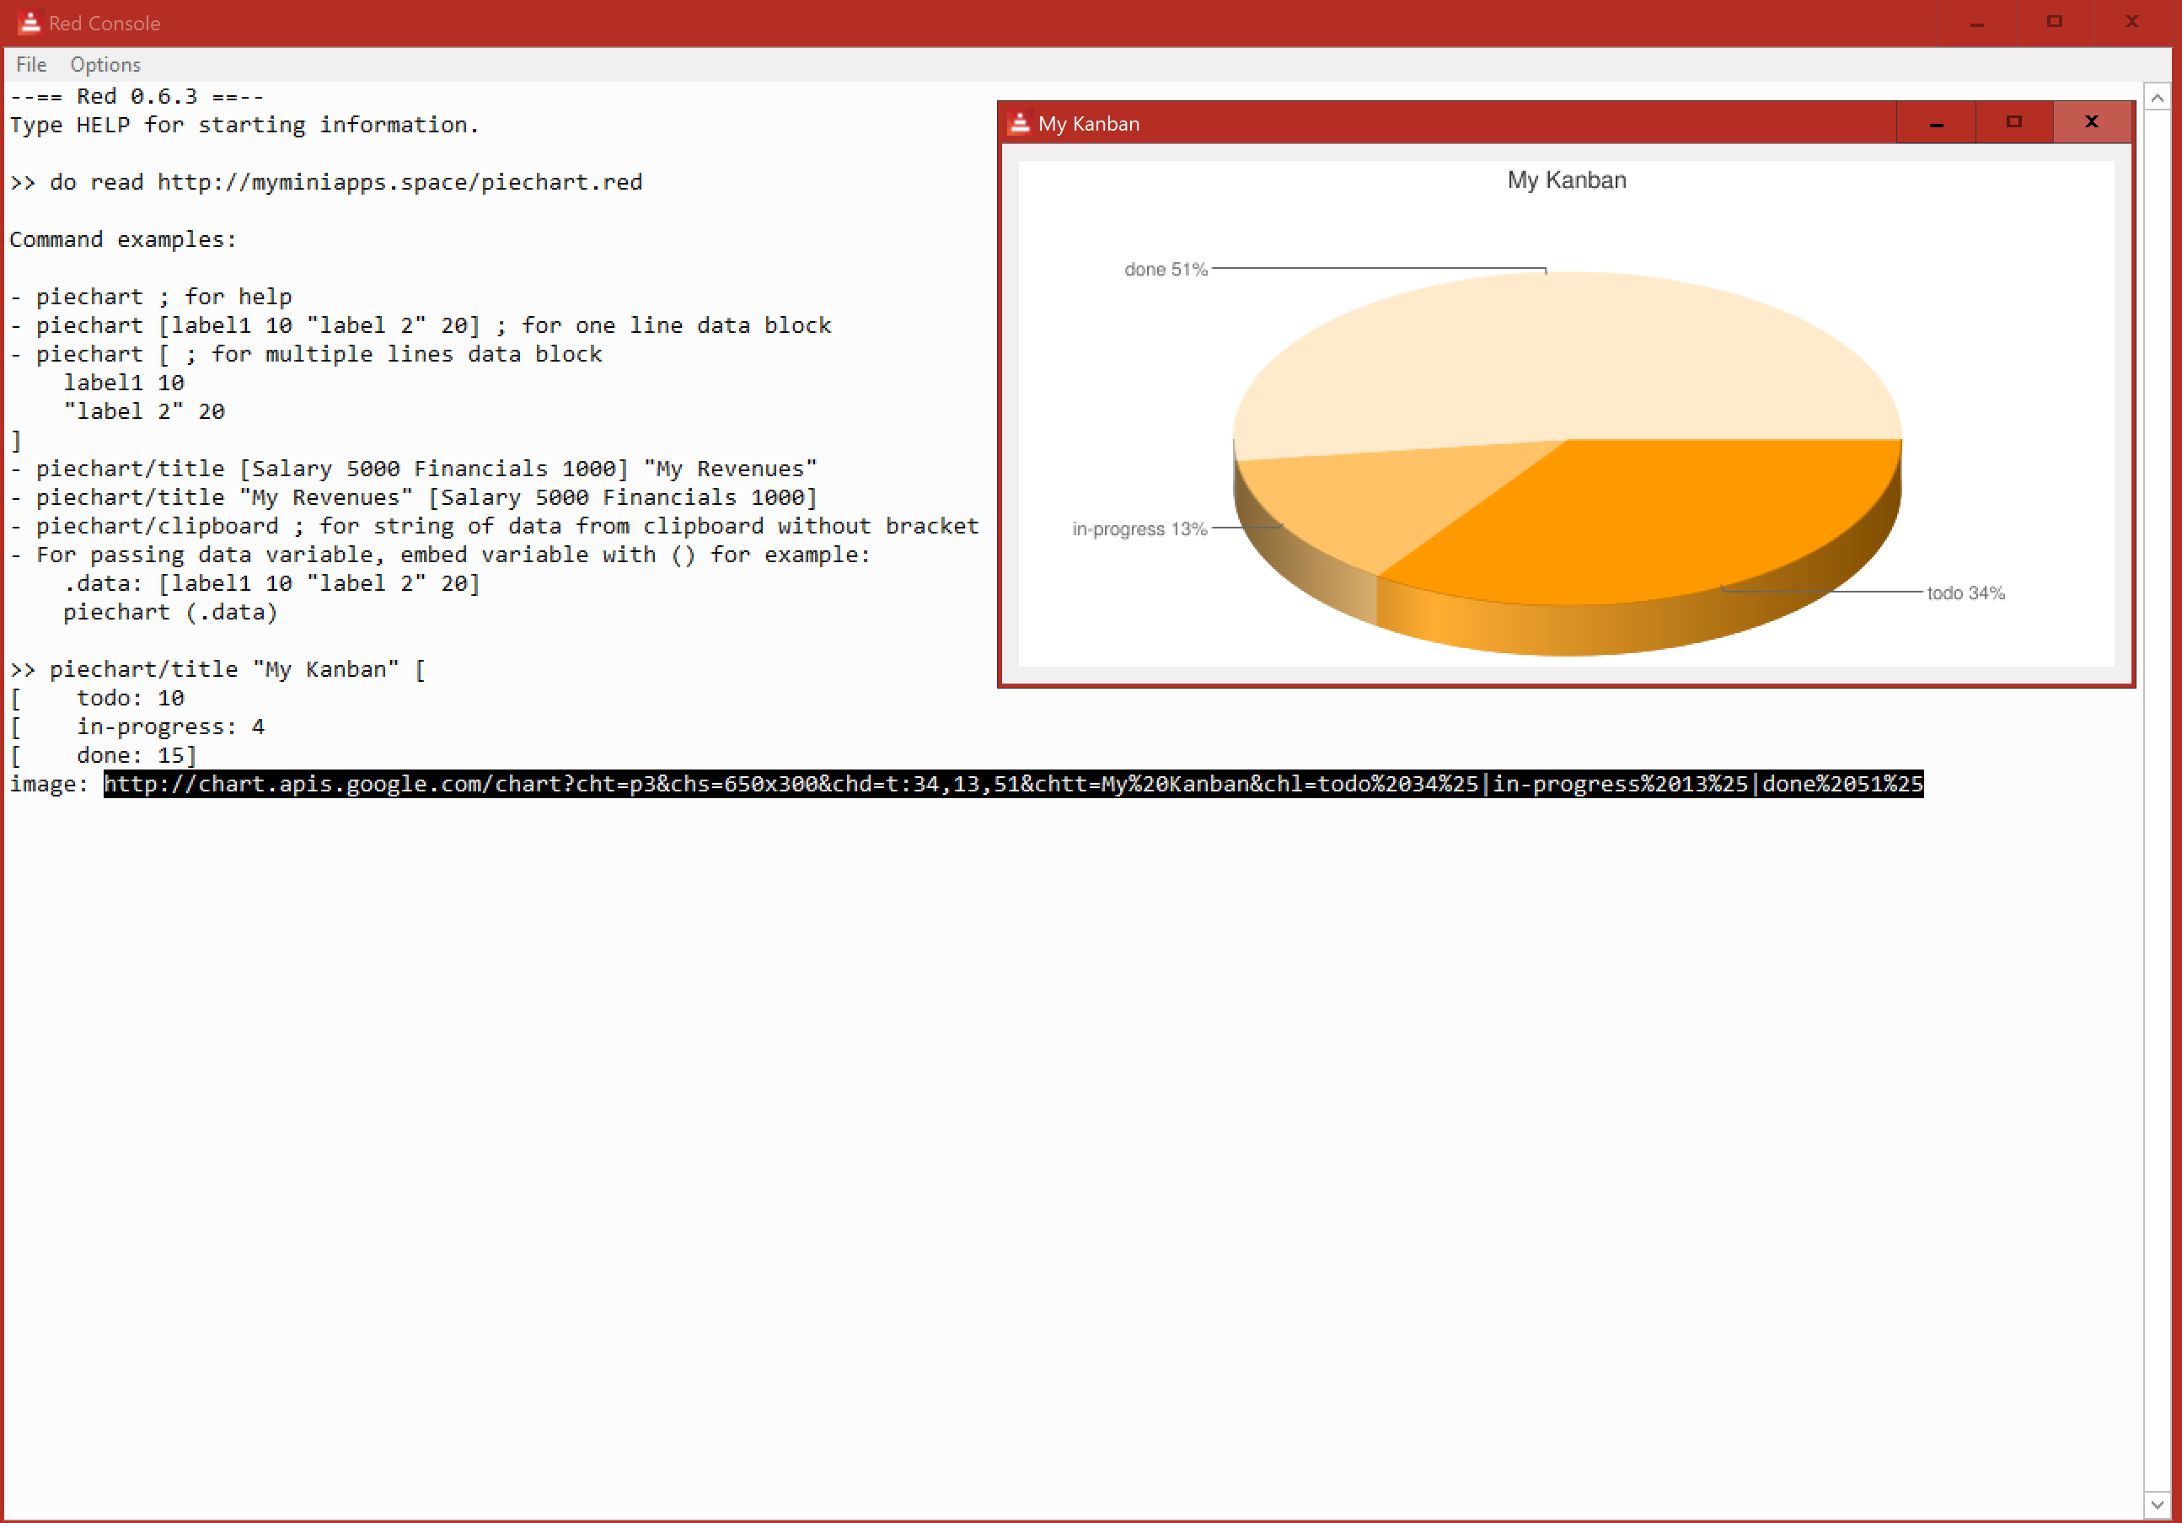2182x1523 pixels.
Task: Click the 'My Kanban' chart title
Action: click(x=1566, y=180)
